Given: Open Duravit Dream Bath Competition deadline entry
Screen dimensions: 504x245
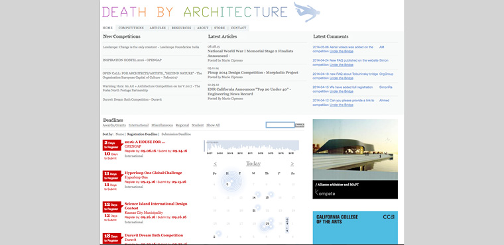Looking at the screenshot, I should point(154,235).
